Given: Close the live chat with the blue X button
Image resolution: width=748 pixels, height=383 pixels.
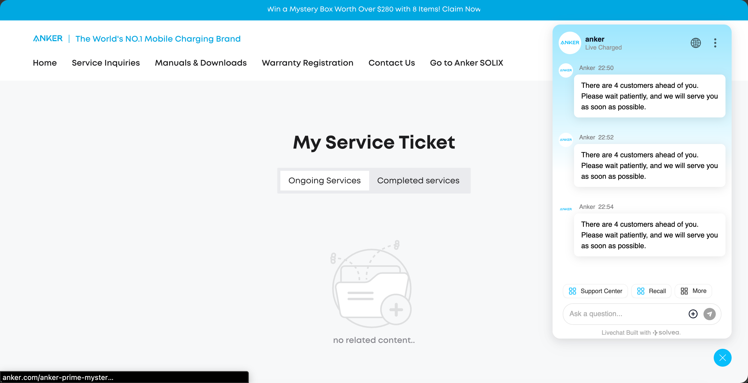Looking at the screenshot, I should tap(722, 358).
